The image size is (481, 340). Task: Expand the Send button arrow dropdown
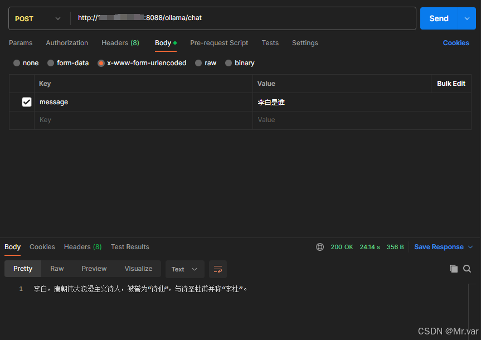[467, 18]
